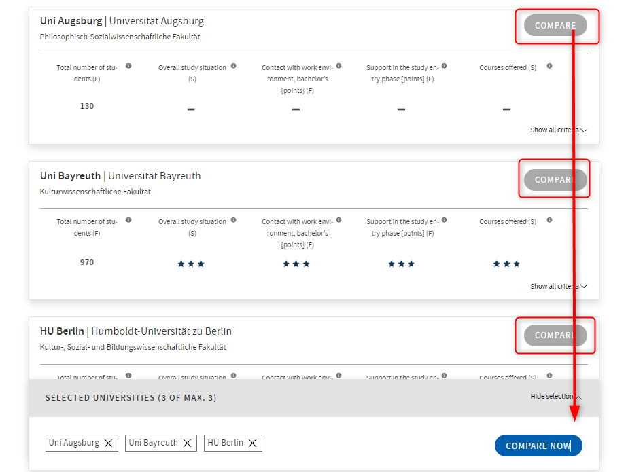This screenshot has height=472, width=626.
Task: Open info icon for HU Berlin contact with work environment
Action: coord(339,376)
